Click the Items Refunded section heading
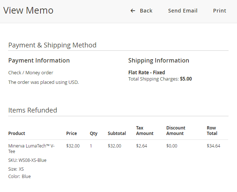The image size is (237, 192). (x=33, y=110)
